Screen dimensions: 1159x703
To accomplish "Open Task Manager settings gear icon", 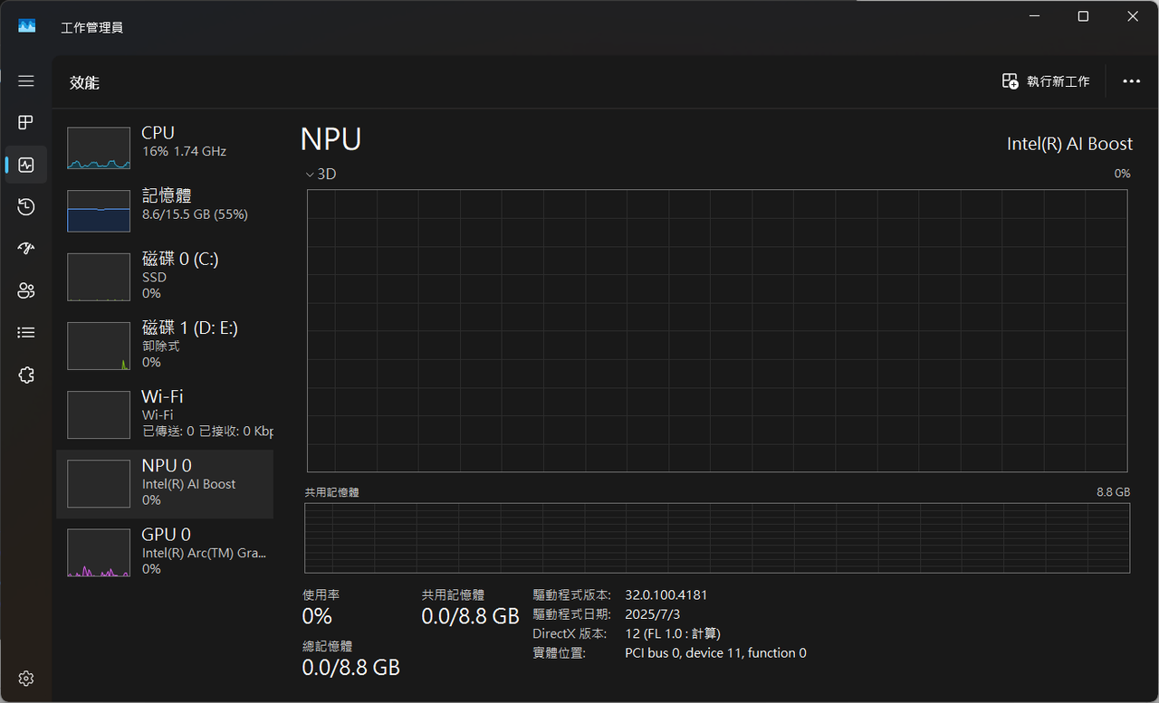I will (26, 679).
